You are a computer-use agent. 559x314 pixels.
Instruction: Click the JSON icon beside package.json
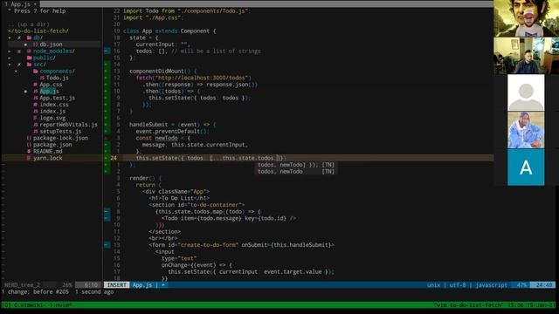click(29, 145)
